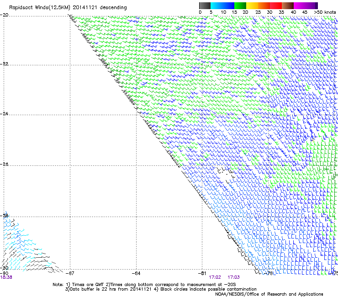This screenshot has height=297, width=338.
Task: Click the latitude label '-28'
Action: (4, 216)
